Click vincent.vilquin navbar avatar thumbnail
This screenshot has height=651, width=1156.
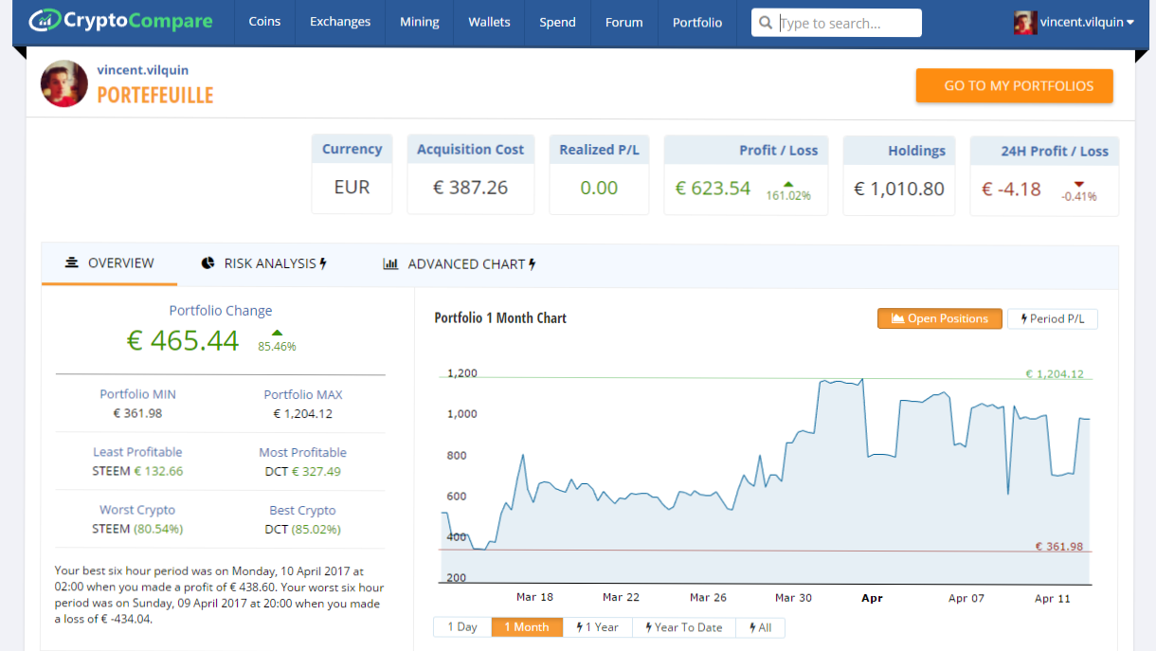[1025, 23]
